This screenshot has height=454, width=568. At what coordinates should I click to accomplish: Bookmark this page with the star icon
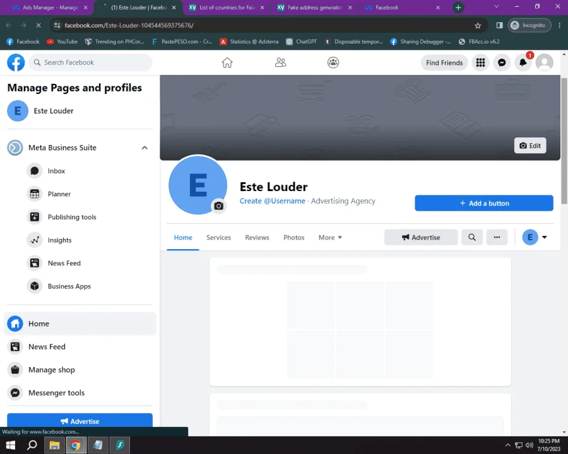[478, 25]
